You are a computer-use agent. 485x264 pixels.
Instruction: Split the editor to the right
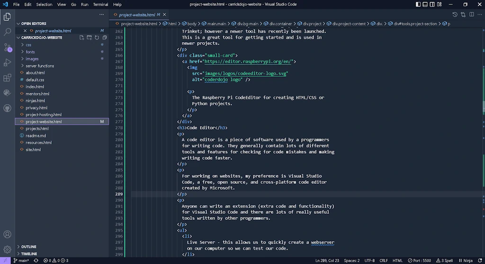471,15
